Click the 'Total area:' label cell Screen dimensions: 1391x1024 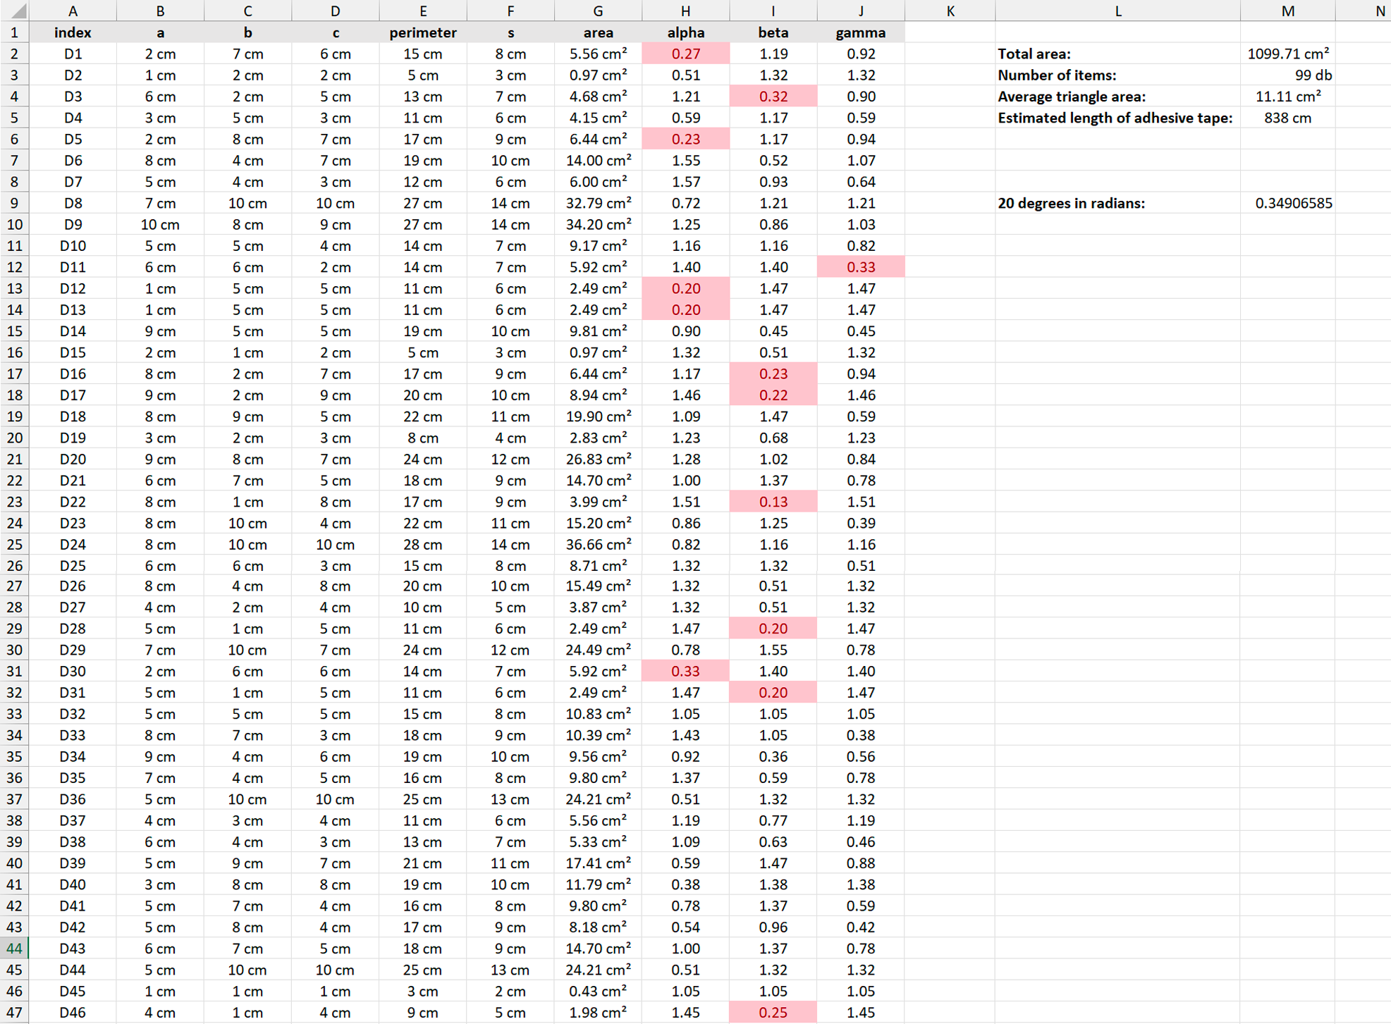click(x=1117, y=54)
